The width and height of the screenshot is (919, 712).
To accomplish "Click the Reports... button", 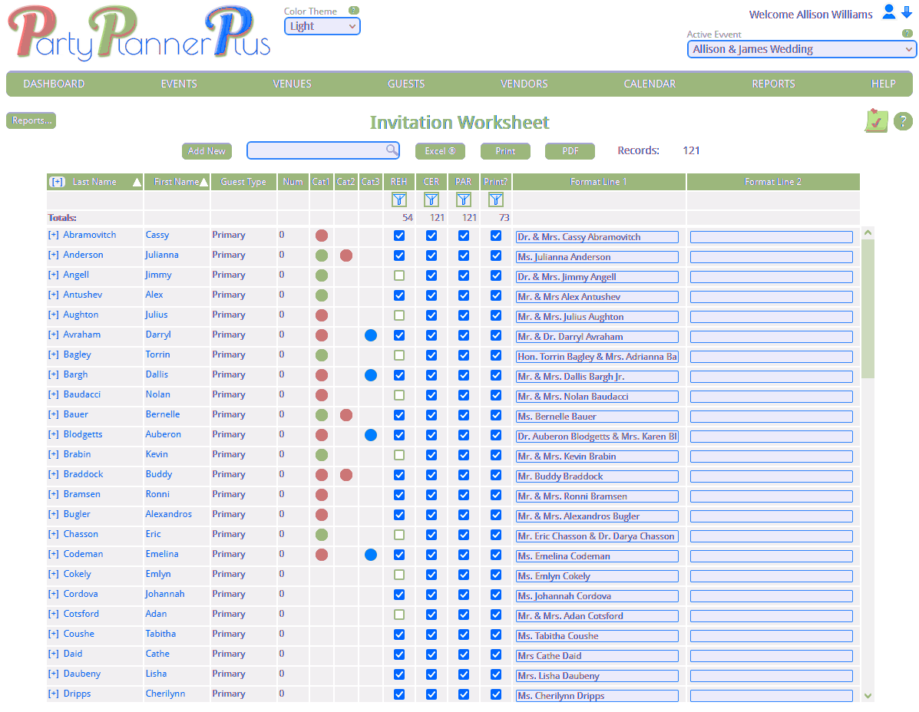I will click(x=31, y=120).
